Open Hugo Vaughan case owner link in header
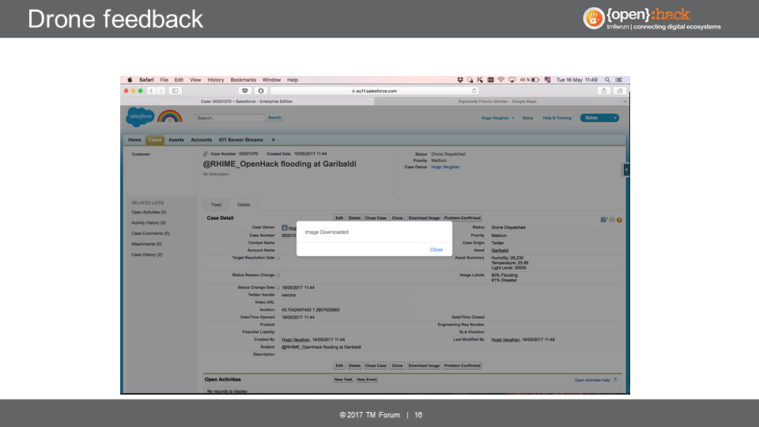The height and width of the screenshot is (427, 759). click(x=445, y=167)
